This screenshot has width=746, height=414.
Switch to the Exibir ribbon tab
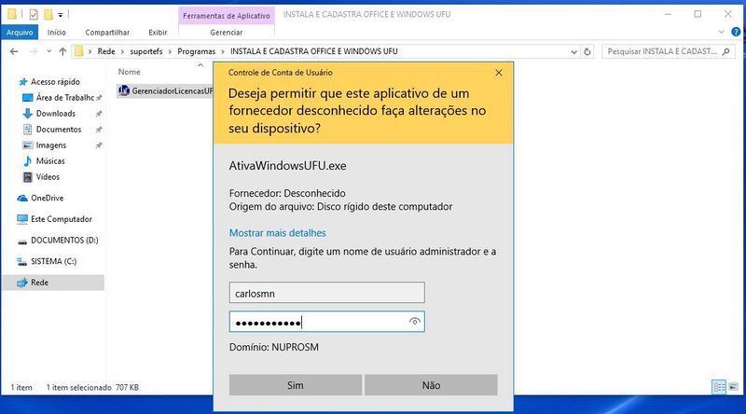coord(158,33)
